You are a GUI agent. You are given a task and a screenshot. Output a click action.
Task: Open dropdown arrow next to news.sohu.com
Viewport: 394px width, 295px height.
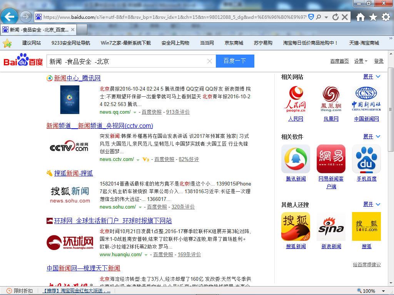140,207
